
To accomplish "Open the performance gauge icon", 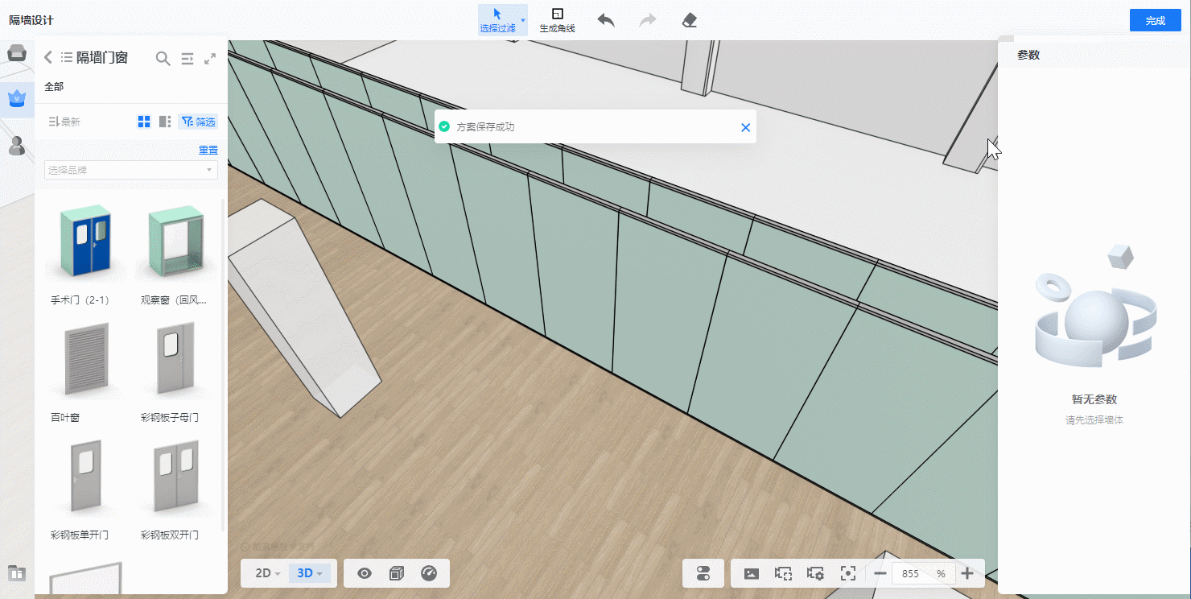I will pyautogui.click(x=429, y=573).
